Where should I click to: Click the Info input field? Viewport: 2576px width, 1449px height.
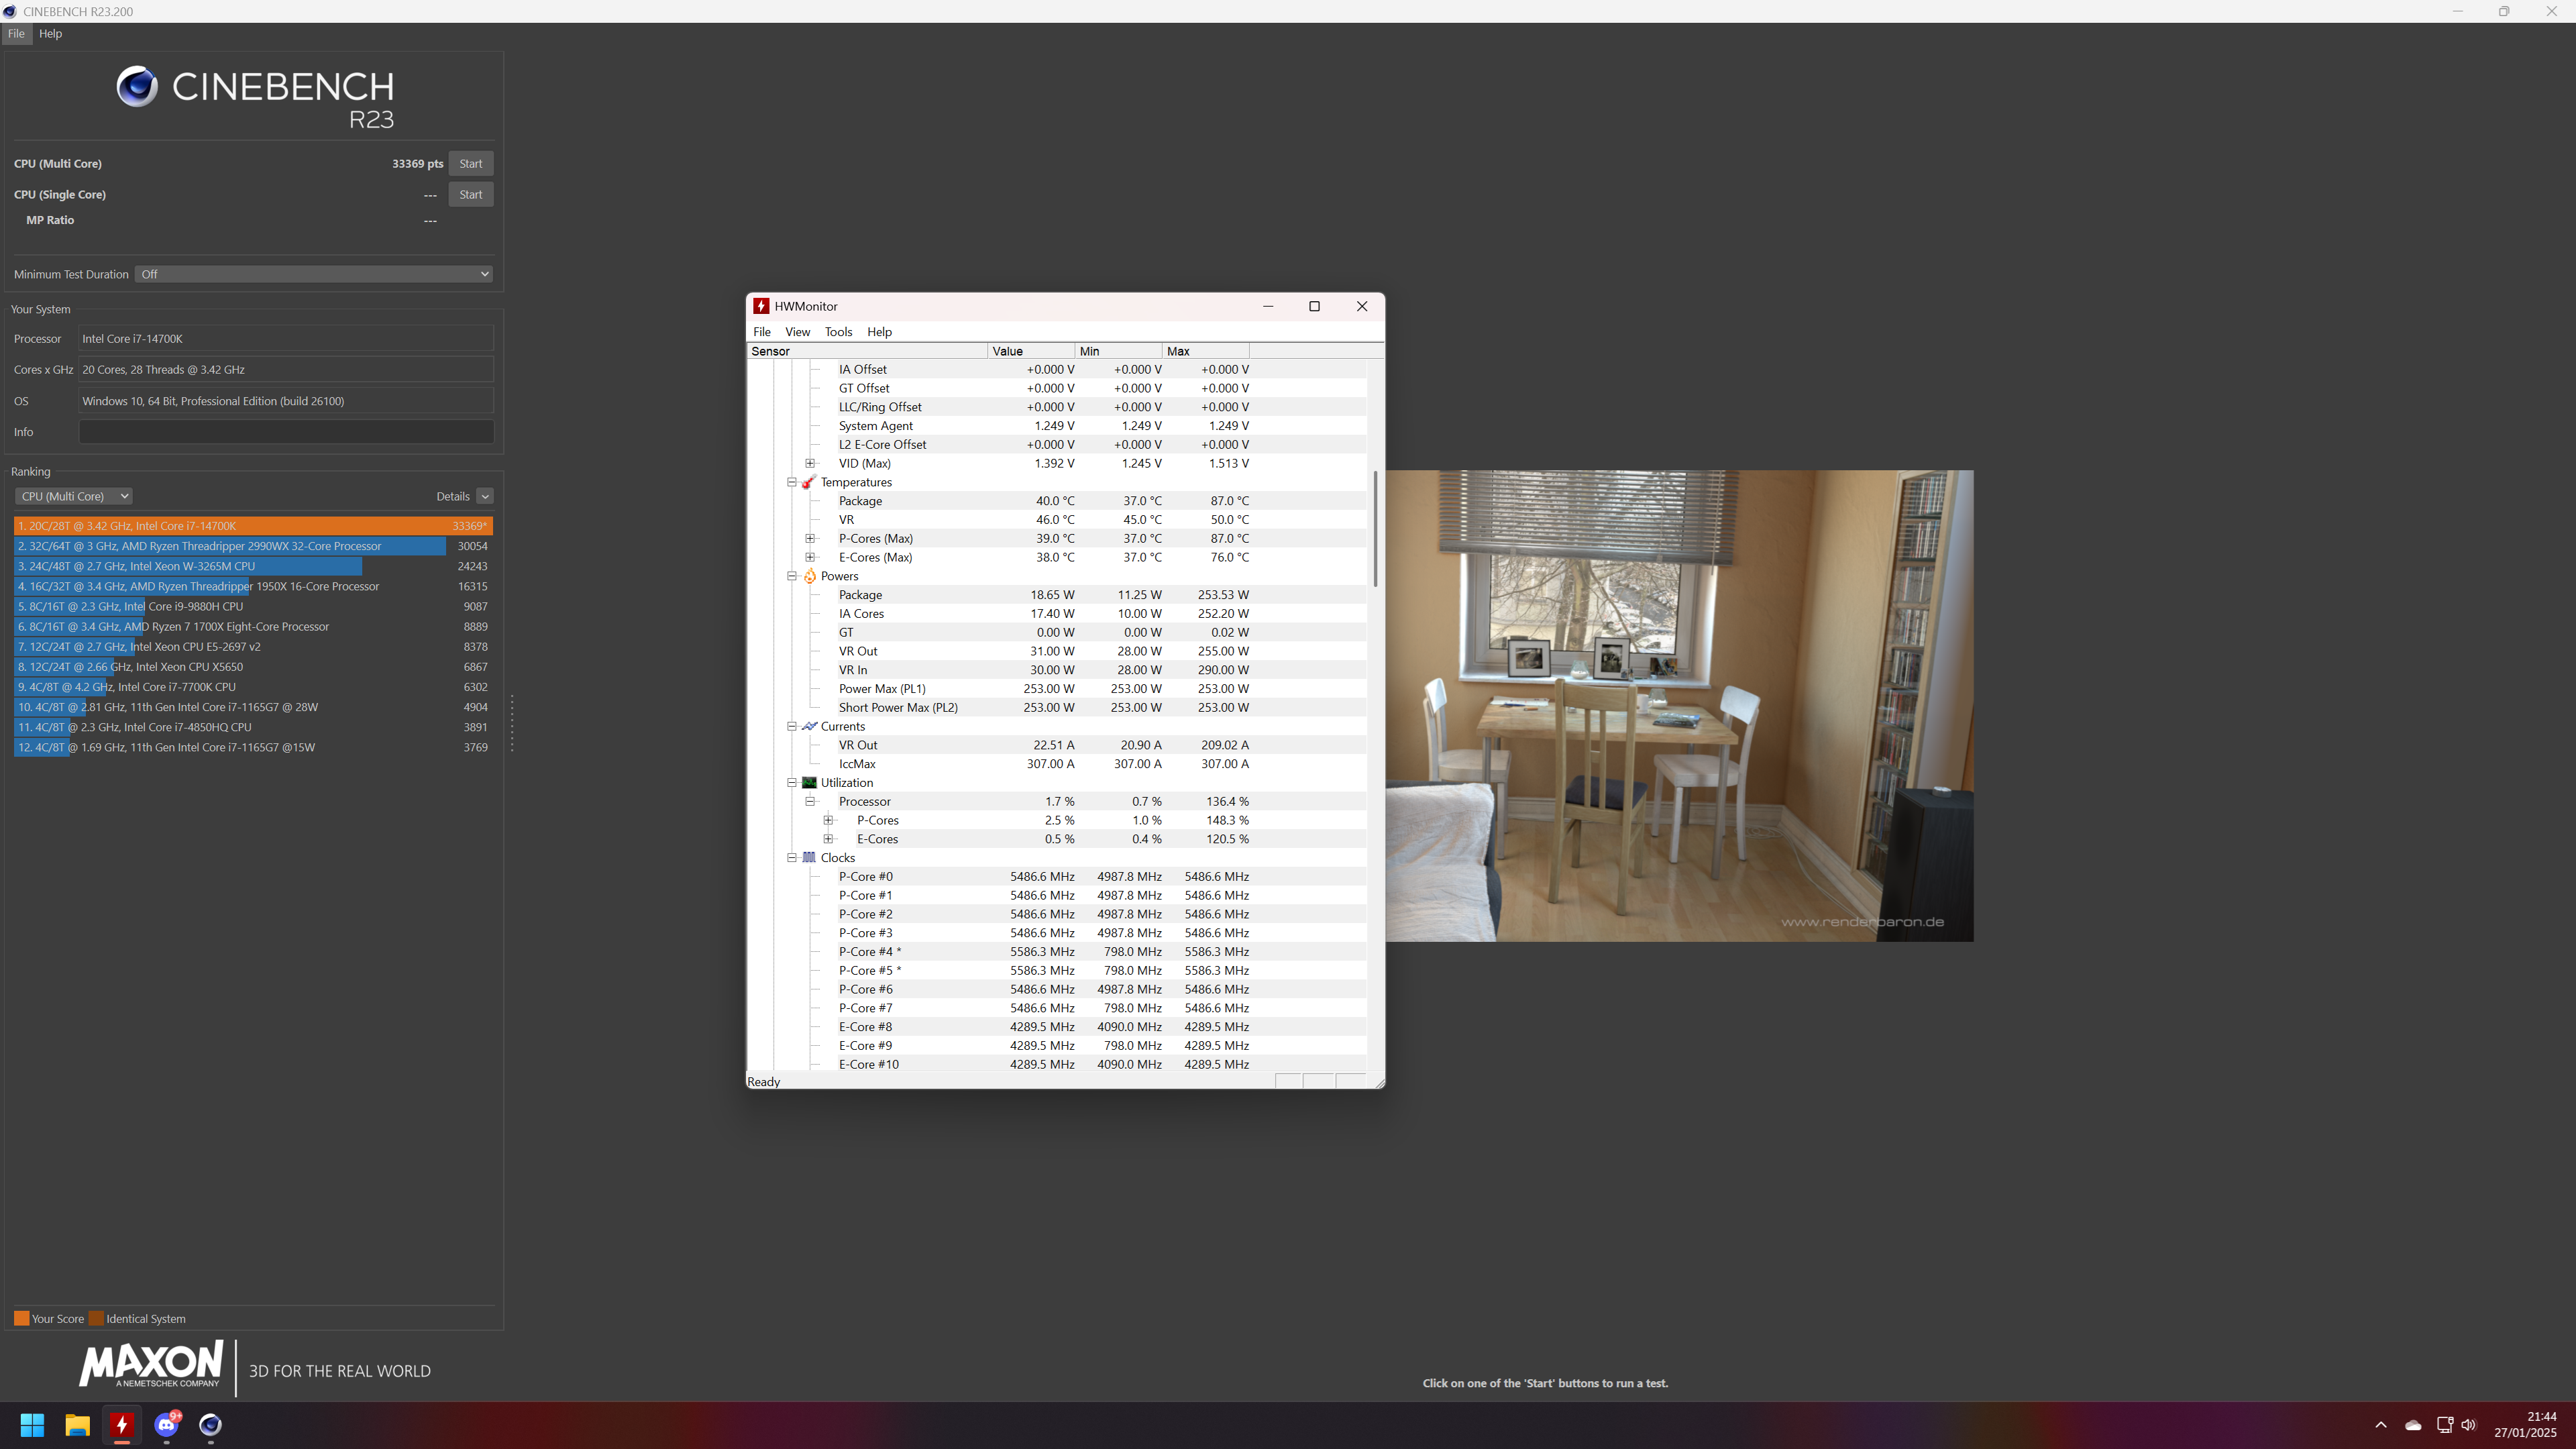[x=286, y=432]
